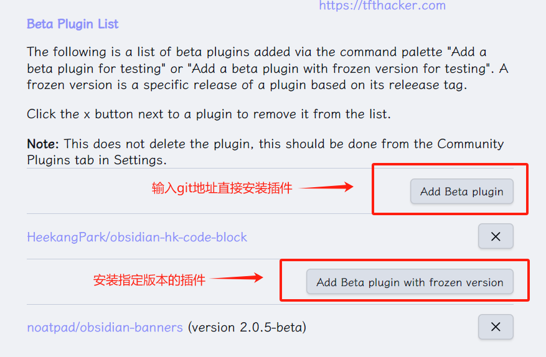
Task: Click the (version 2.0.5-beta) text
Action: pyautogui.click(x=247, y=327)
